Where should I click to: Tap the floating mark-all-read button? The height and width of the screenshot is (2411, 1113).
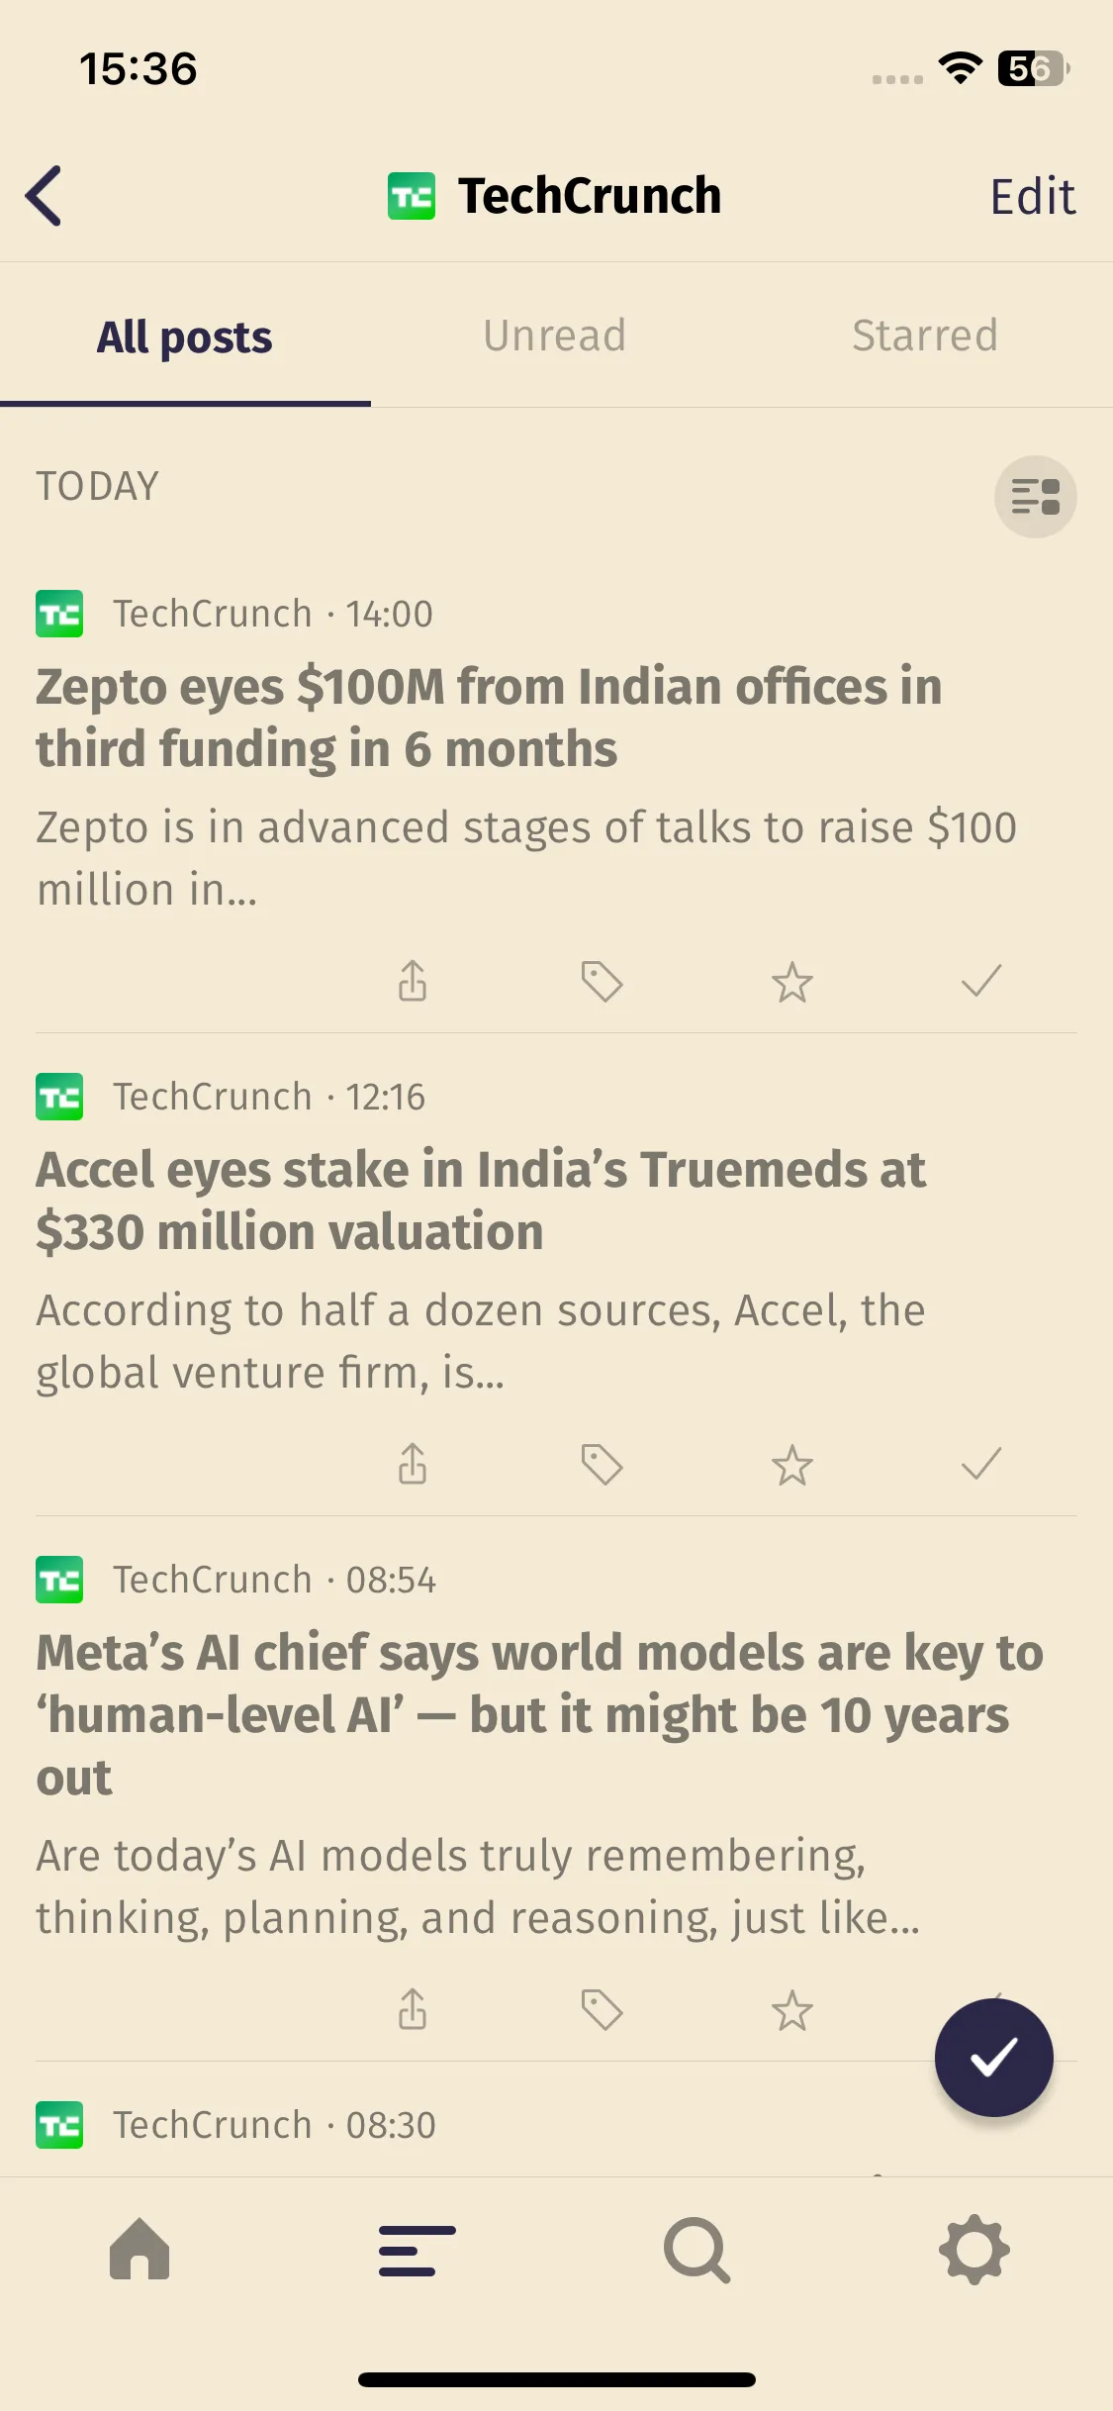pos(993,2058)
